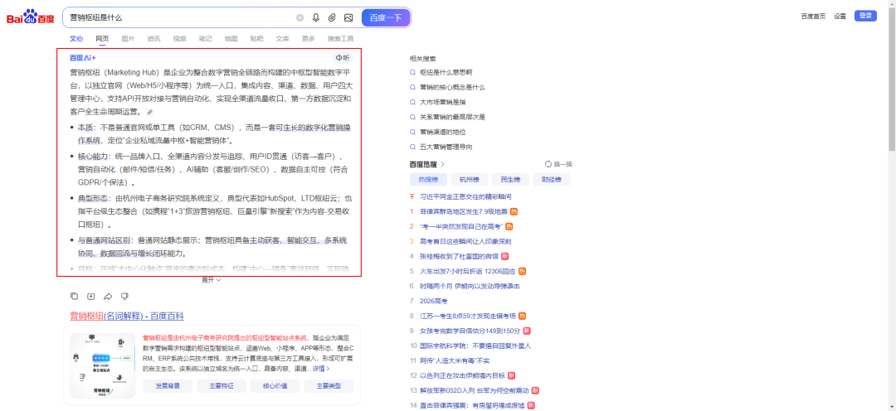Viewport: 896px width, 411px height.
Task: Open the 详情 link in baike card
Action: point(320,369)
